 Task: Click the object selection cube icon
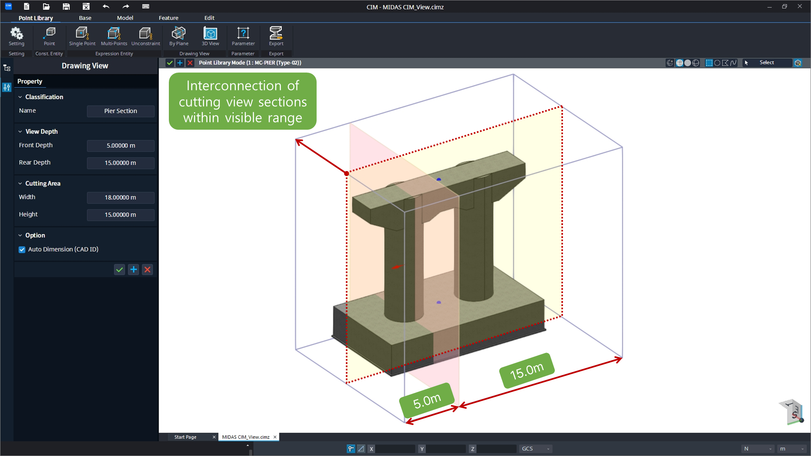pos(798,63)
